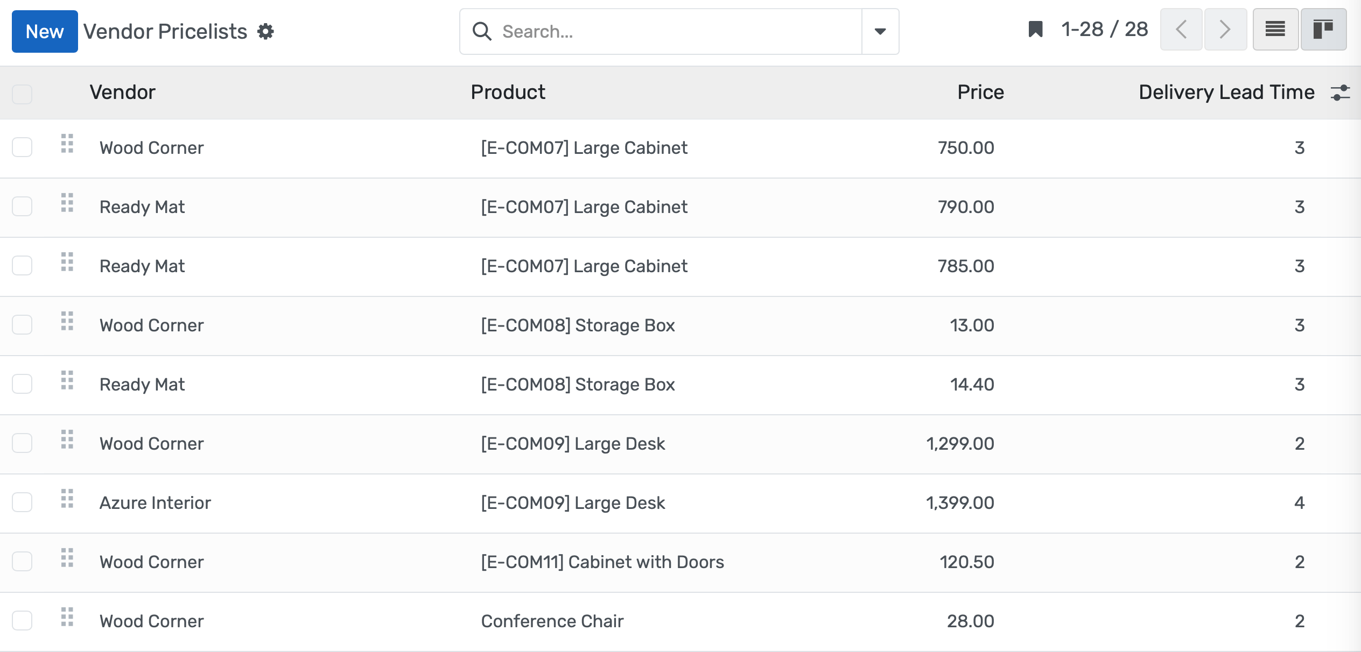Image resolution: width=1361 pixels, height=652 pixels.
Task: Click the drag handle on the Azure Interior Large Desk row
Action: pyautogui.click(x=67, y=500)
